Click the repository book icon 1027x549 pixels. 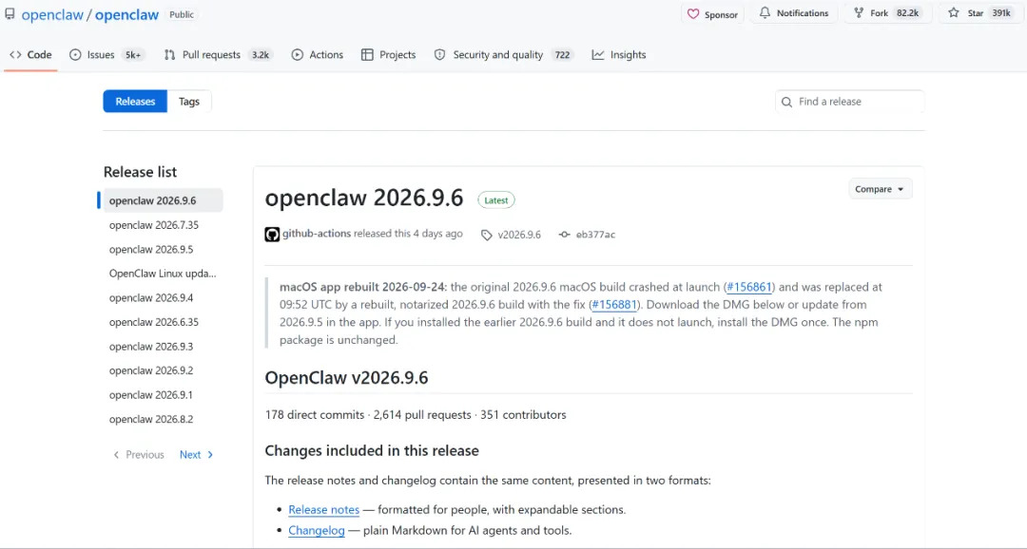coord(10,13)
